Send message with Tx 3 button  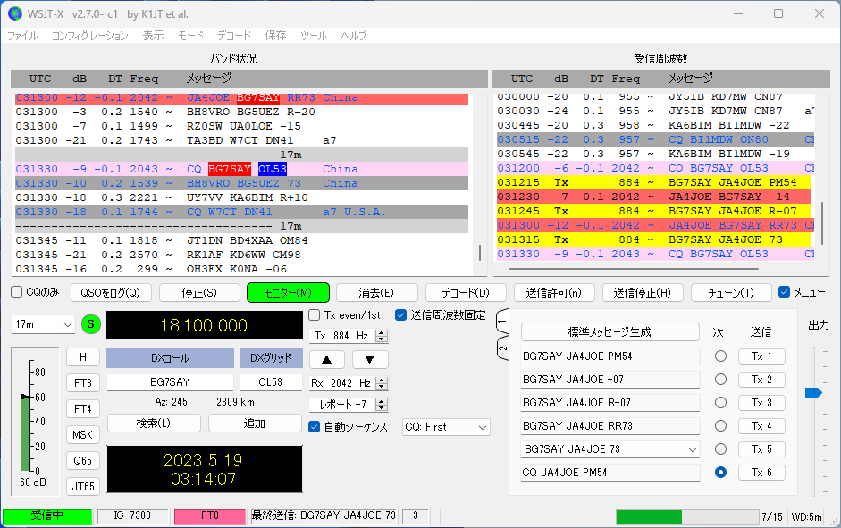point(761,403)
